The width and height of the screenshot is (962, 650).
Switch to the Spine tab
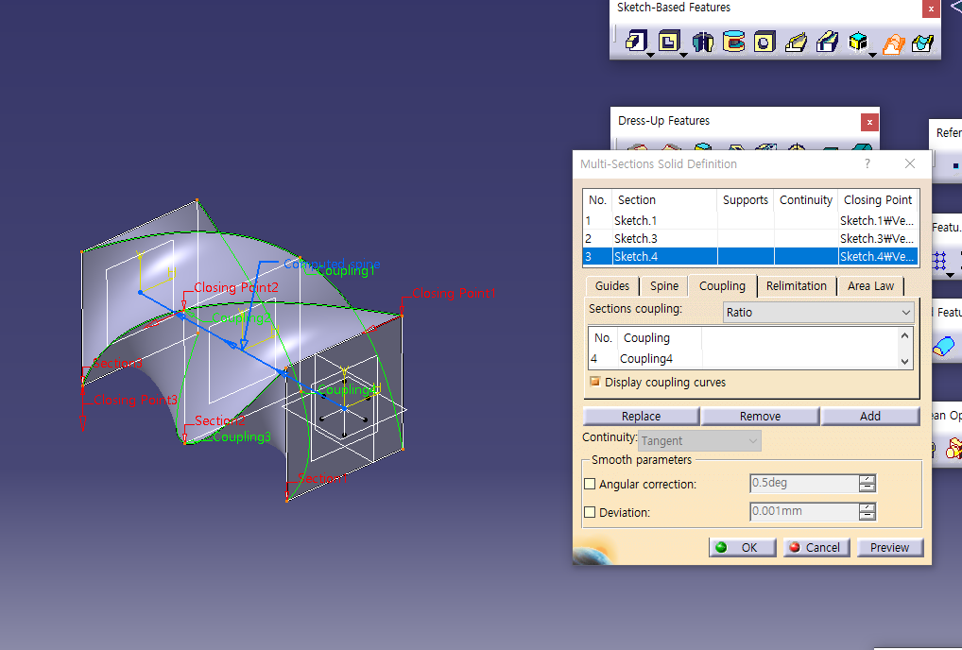click(664, 285)
